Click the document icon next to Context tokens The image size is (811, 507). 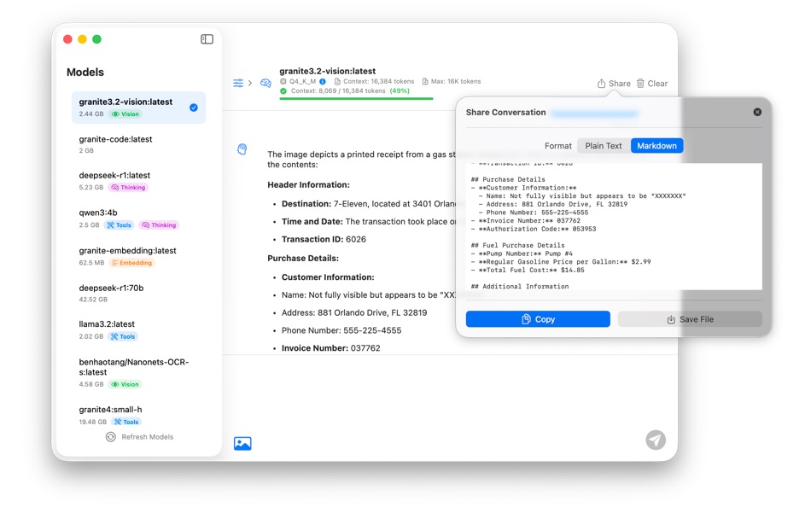click(336, 82)
